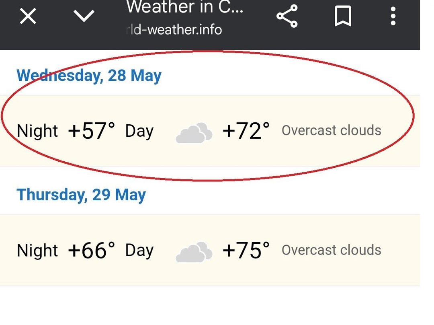Select Thursday's +66° night temperature
This screenshot has height=325, width=434.
pos(92,250)
